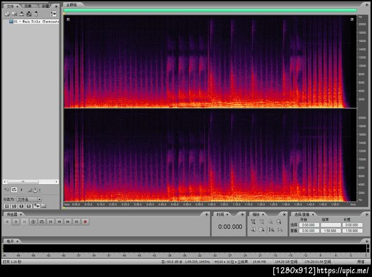Viewport: 372px width, 277px height.
Task: Click the top-right corner marker icon in spectrogram
Action: tap(352, 19)
